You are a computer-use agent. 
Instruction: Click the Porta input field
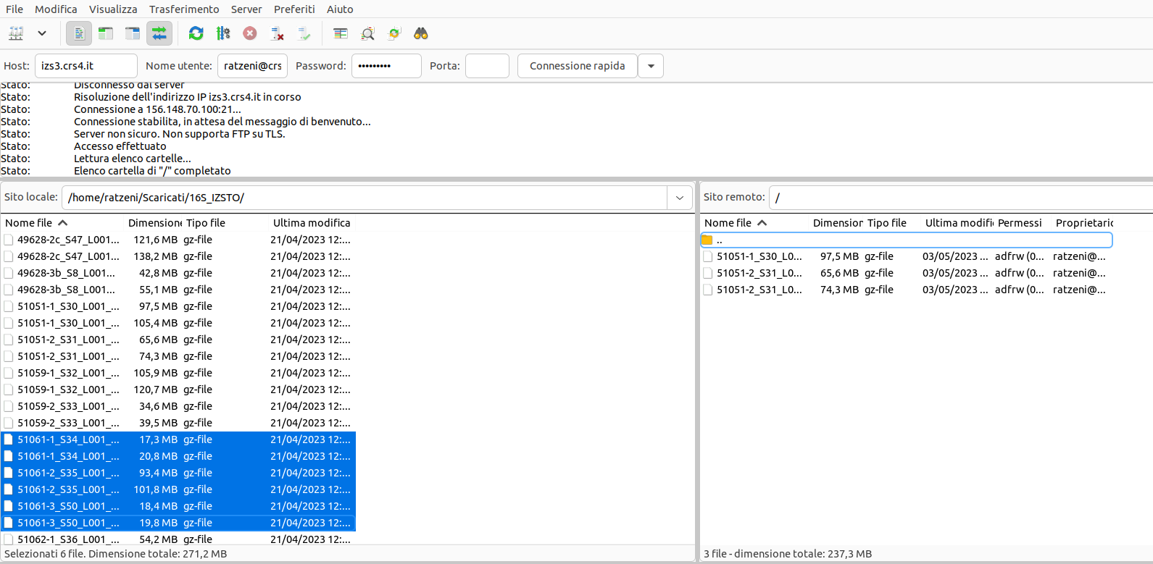click(x=487, y=66)
